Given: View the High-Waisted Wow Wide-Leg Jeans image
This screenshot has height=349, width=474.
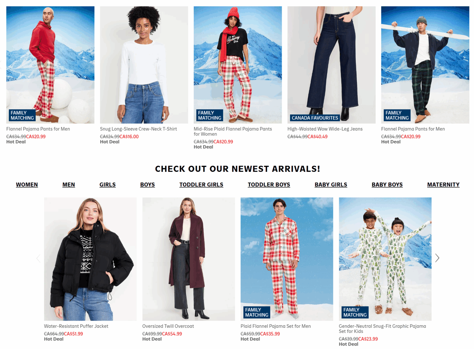Looking at the screenshot, I should click(x=331, y=65).
